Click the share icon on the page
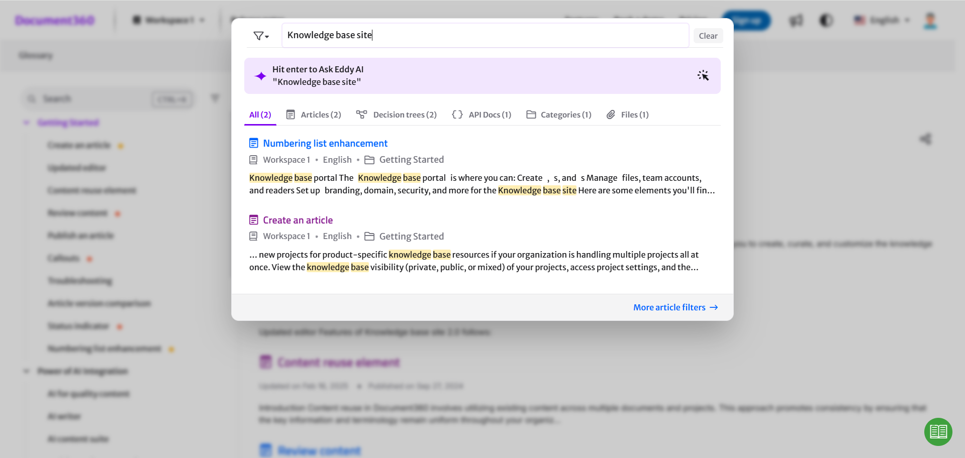965x458 pixels. click(x=925, y=139)
